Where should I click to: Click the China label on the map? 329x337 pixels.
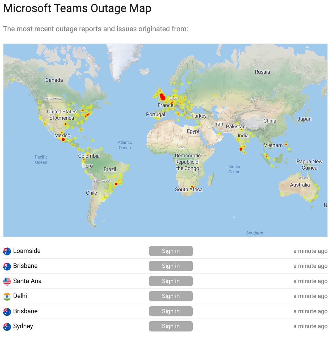click(x=270, y=121)
